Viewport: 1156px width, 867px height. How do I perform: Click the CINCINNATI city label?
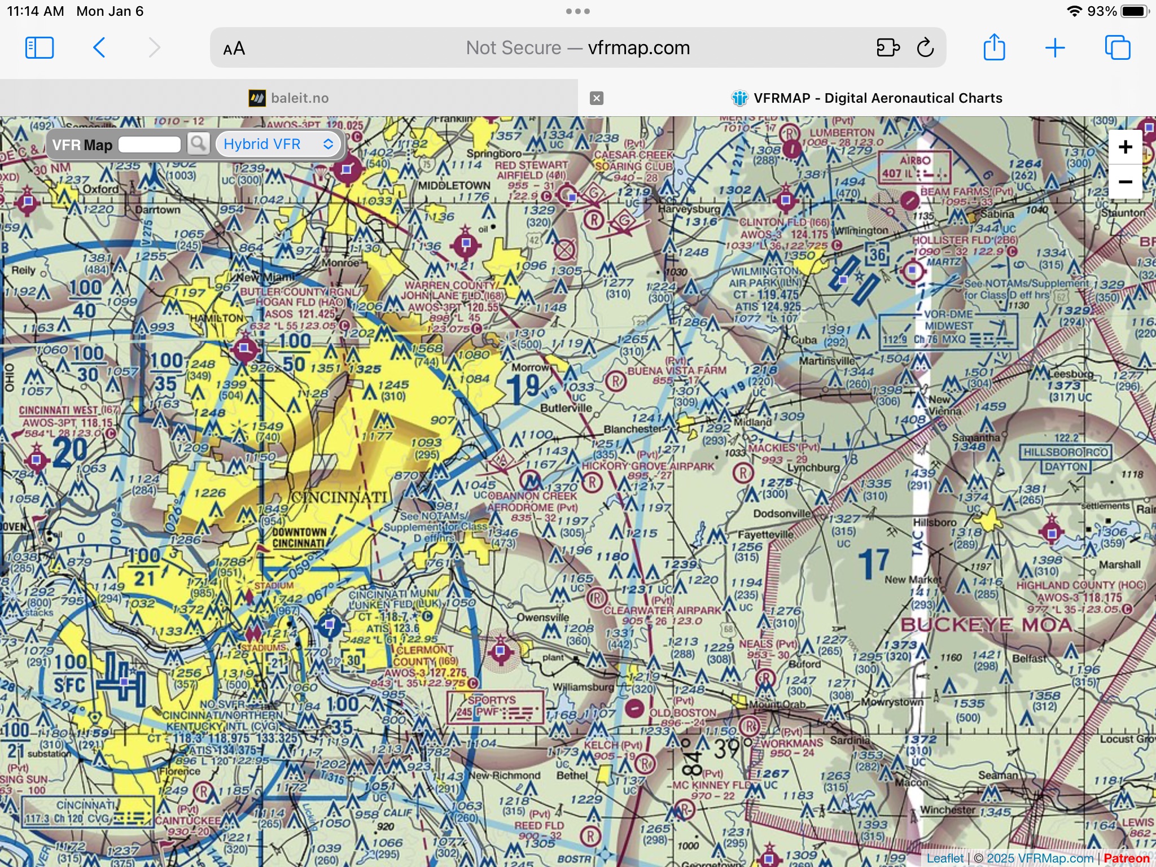tap(339, 497)
